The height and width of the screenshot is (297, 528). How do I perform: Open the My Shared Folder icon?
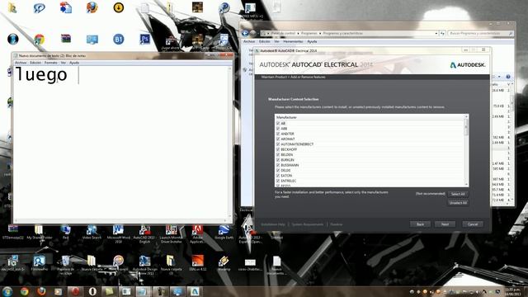pyautogui.click(x=40, y=233)
